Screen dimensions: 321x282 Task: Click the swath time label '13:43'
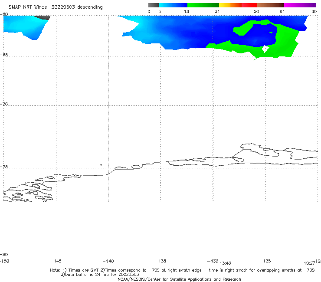[x=225, y=263]
